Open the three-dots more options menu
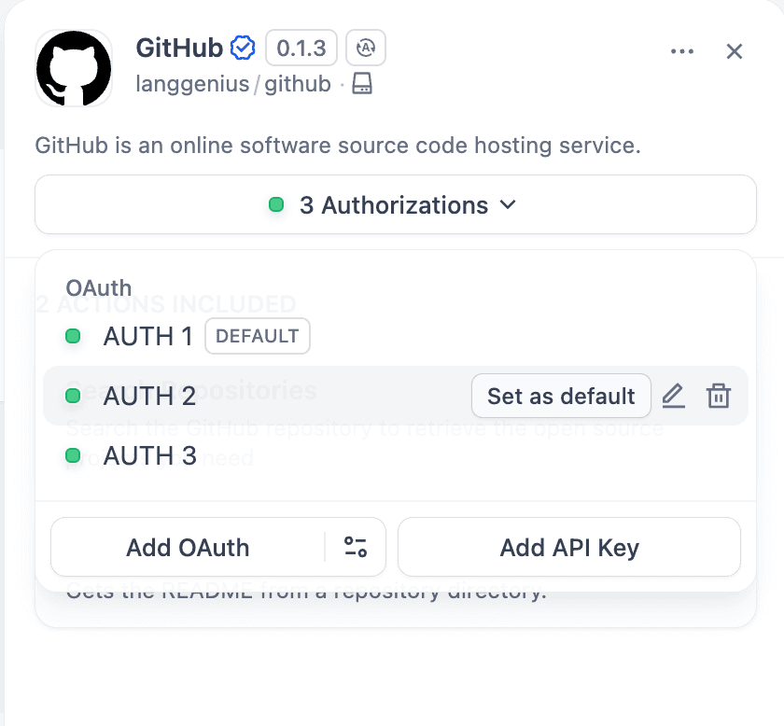The image size is (784, 726). [x=682, y=51]
